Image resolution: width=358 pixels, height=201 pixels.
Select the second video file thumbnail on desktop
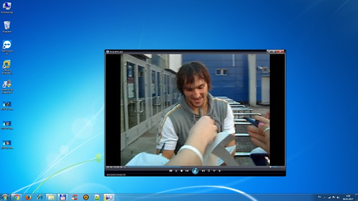tap(7, 125)
